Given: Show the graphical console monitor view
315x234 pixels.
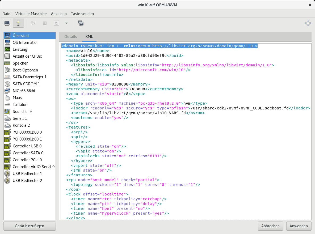Looking at the screenshot, I should 7,23.
